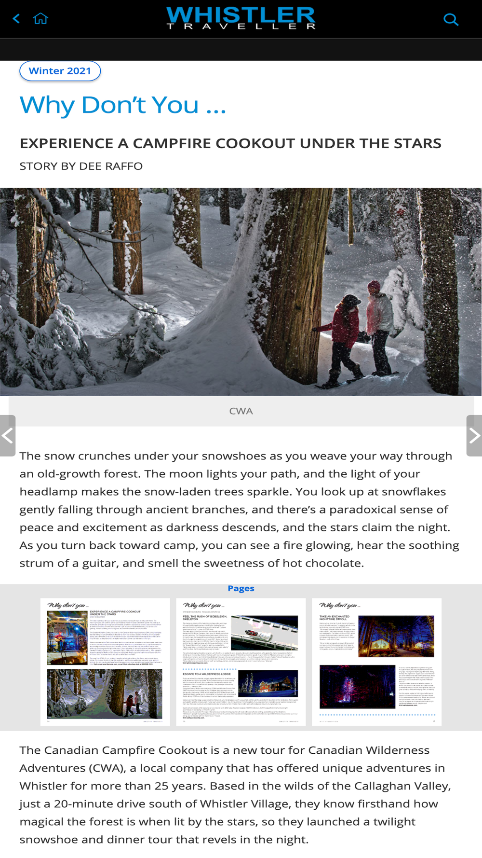Click the Story by Dee Raffo byline
The width and height of the screenshot is (482, 858).
point(81,166)
